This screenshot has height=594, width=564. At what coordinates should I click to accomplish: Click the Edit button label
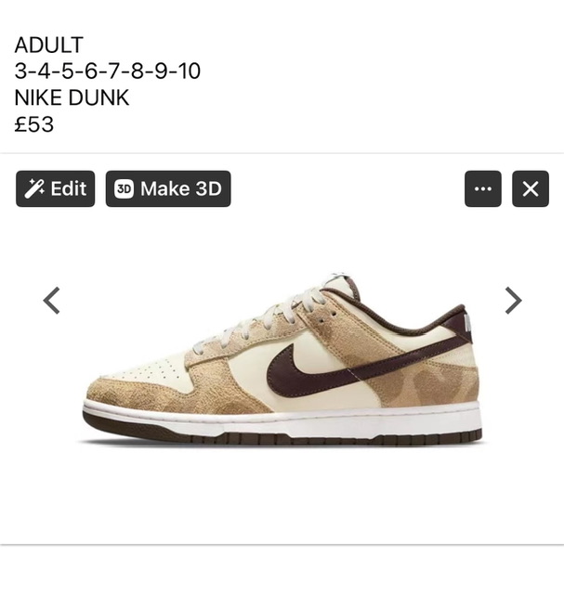[x=69, y=188]
